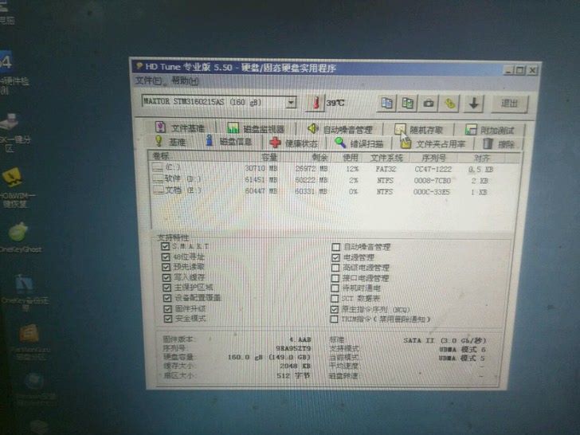Switch to the 基准 tab
Image resolution: width=580 pixels, height=435 pixels.
pos(170,142)
